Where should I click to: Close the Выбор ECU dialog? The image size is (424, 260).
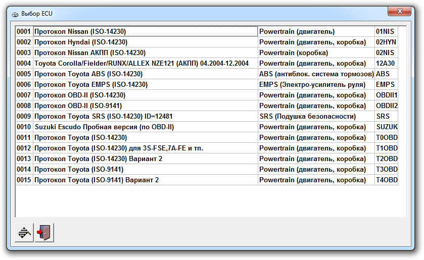click(x=399, y=11)
